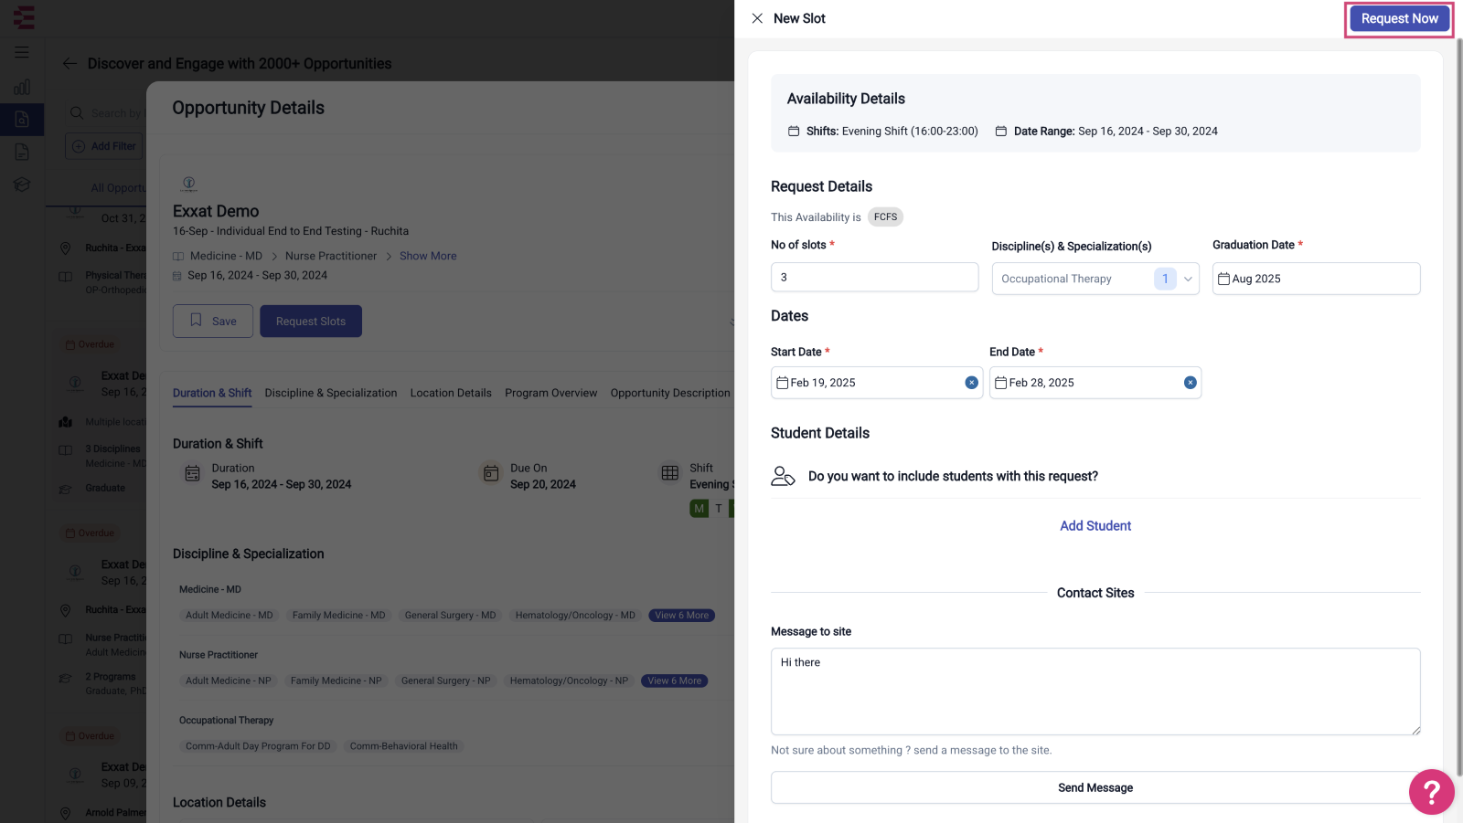Screen dimensions: 1463x823
Task: Open the Start Date field
Action: 876,383
